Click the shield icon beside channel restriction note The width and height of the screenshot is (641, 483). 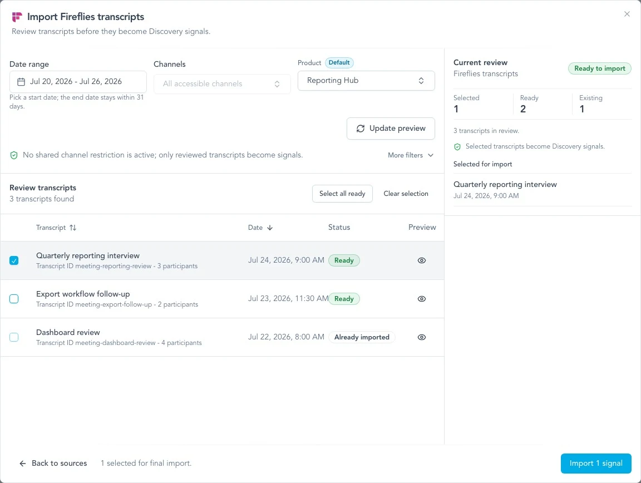point(14,155)
